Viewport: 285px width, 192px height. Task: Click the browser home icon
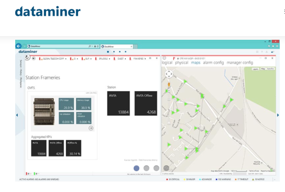tap(269, 46)
